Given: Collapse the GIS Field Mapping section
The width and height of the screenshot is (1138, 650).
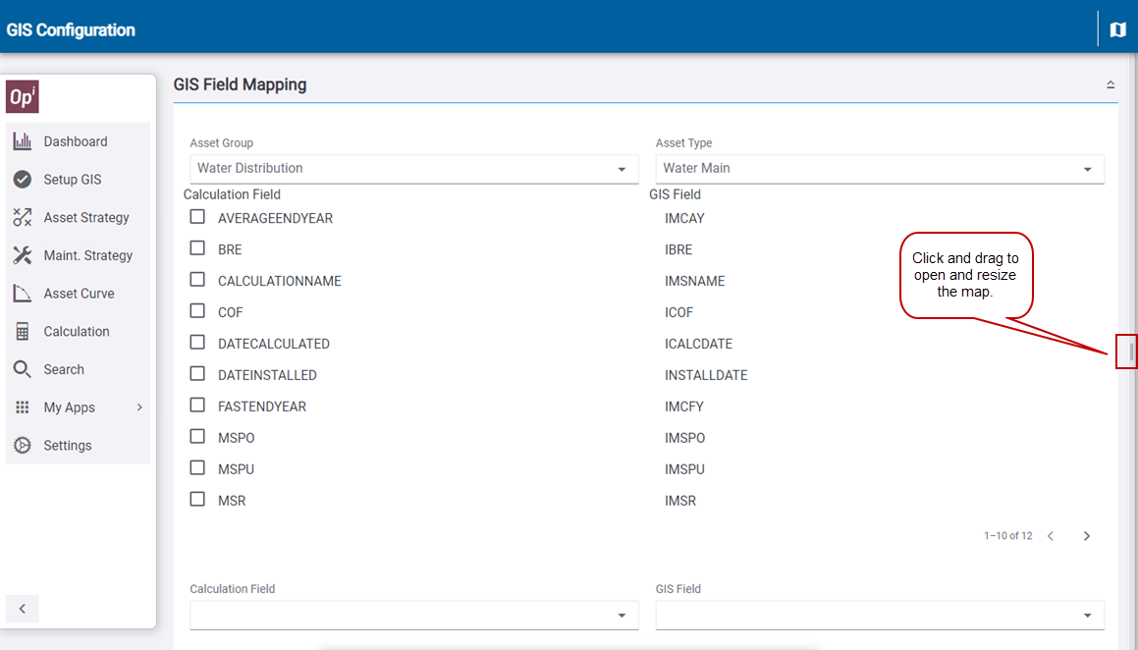Looking at the screenshot, I should 1111,85.
